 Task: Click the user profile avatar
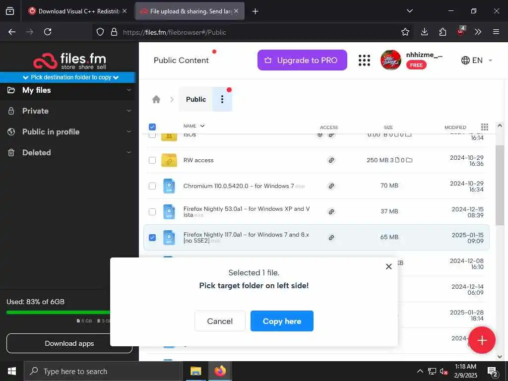391,60
